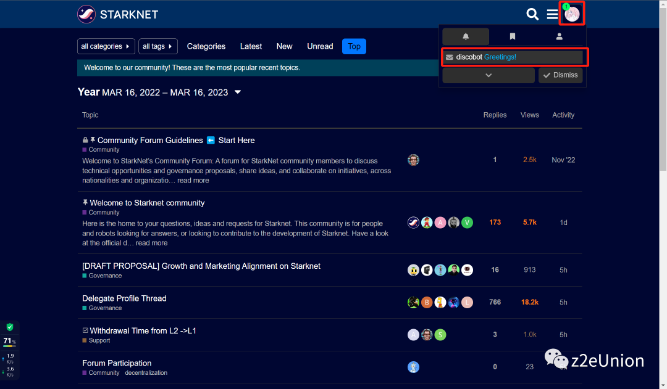This screenshot has width=667, height=389.
Task: Expand the all categories dropdown
Action: pyautogui.click(x=106, y=46)
